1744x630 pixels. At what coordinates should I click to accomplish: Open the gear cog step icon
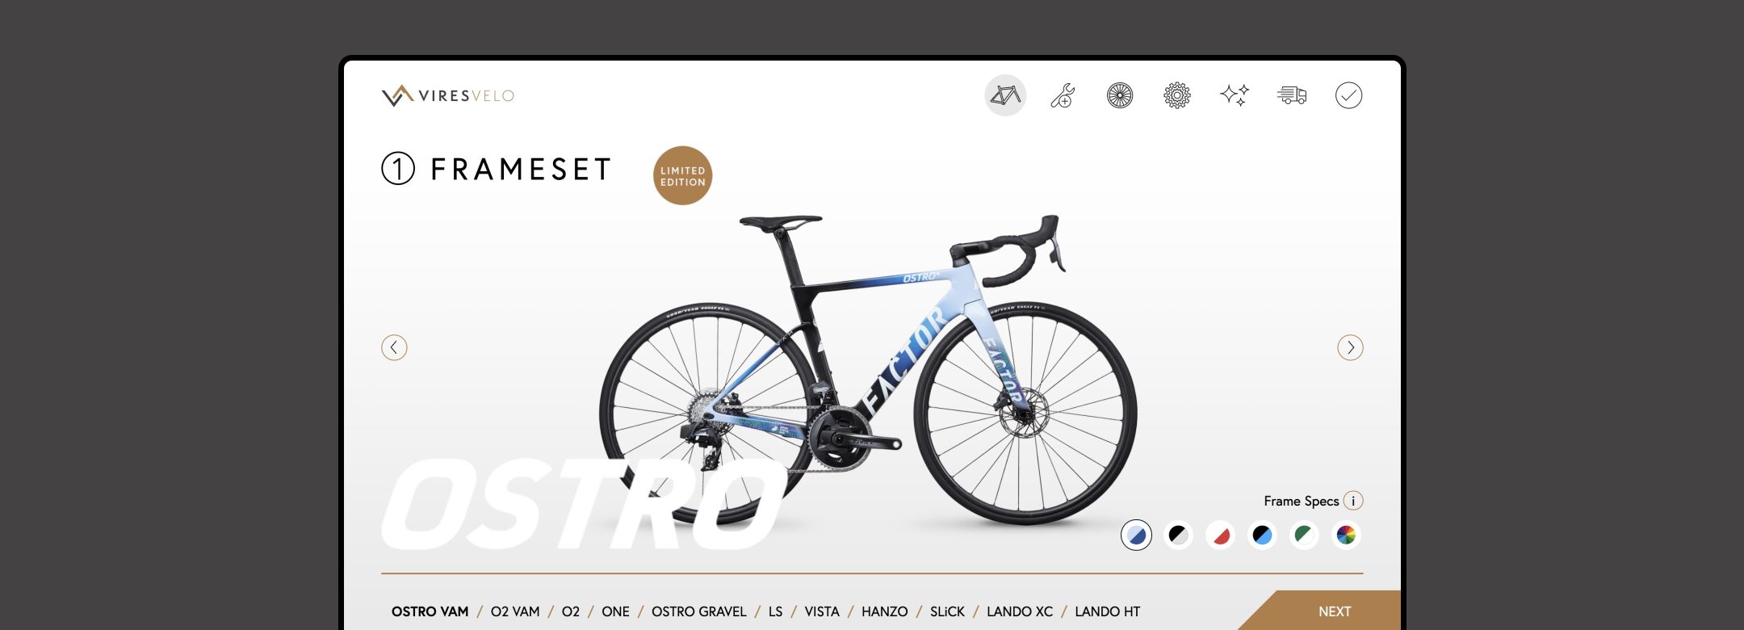(1177, 95)
